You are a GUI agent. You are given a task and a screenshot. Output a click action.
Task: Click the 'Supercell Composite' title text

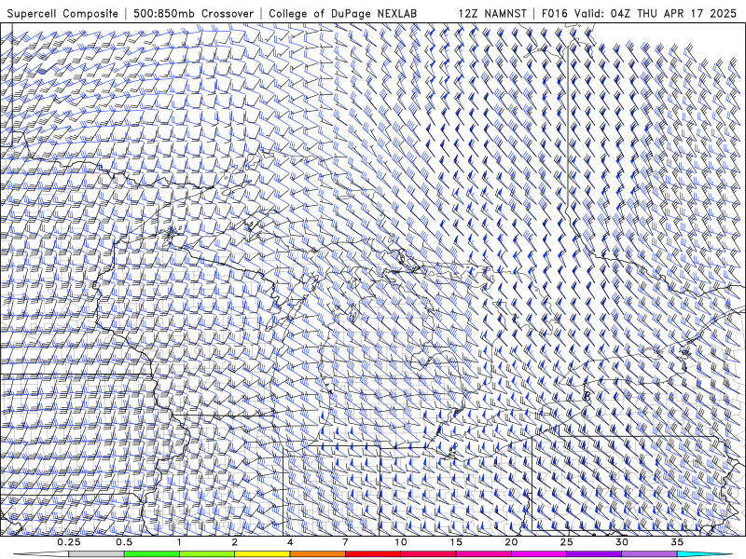click(x=62, y=13)
